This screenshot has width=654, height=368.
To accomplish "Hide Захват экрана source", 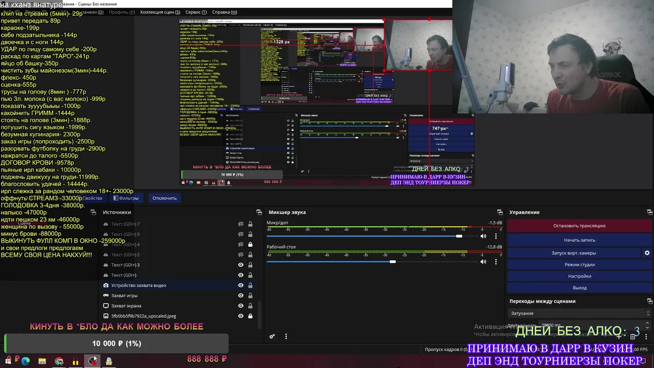I will 241,306.
